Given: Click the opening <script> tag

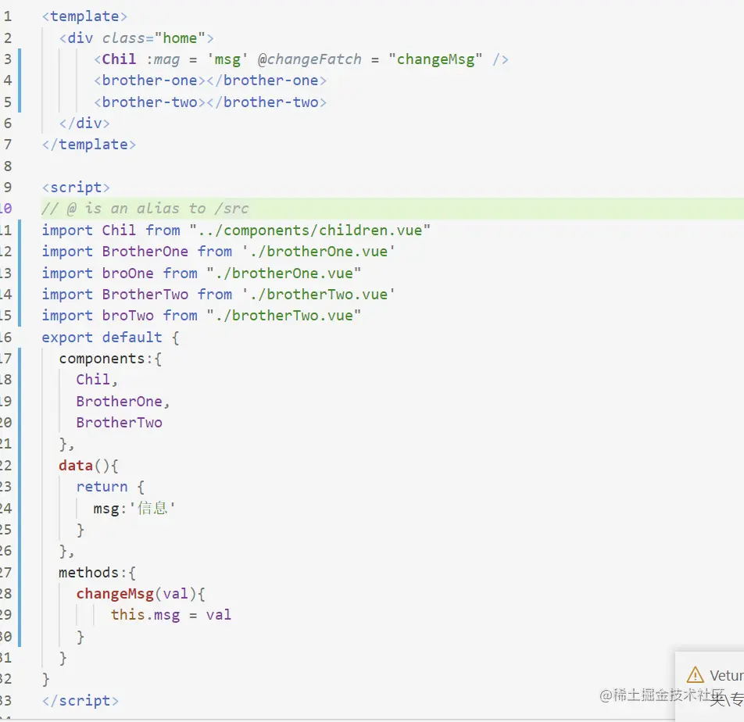Looking at the screenshot, I should (76, 188).
